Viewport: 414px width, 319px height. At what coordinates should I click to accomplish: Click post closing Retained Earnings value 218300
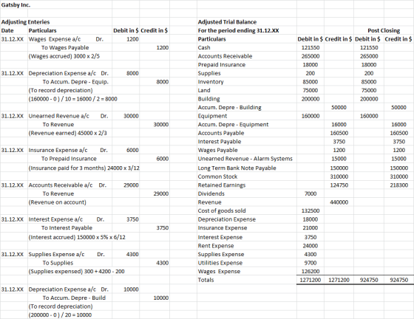coord(398,185)
